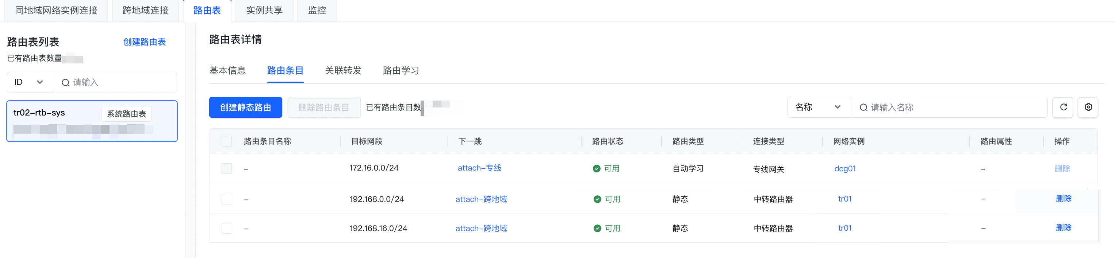Open the 路由学习 sub-tab
The height and width of the screenshot is (258, 1115).
401,70
